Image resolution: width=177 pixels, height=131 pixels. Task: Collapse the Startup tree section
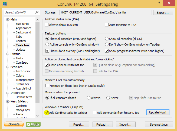(8, 54)
